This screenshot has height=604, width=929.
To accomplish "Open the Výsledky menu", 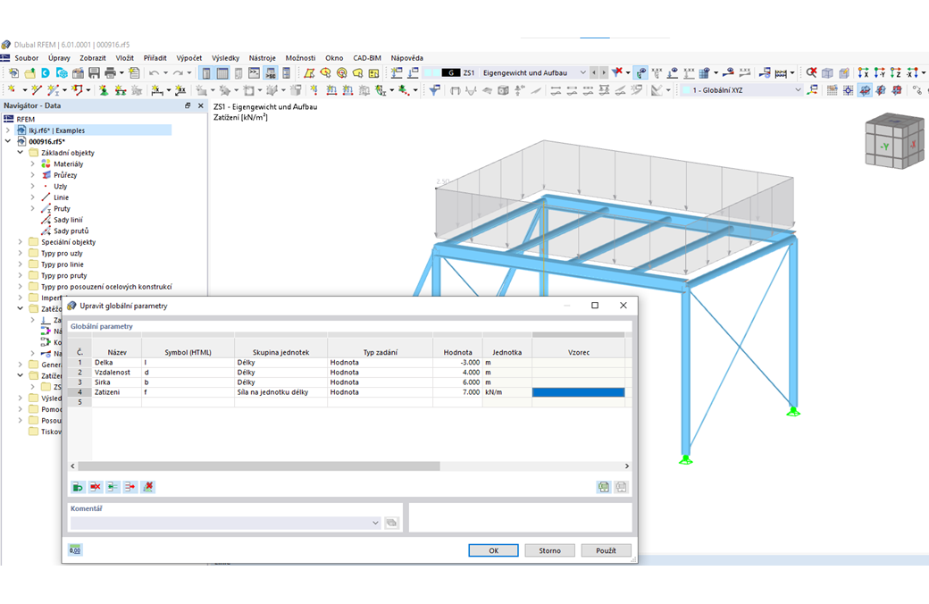I will 225,58.
